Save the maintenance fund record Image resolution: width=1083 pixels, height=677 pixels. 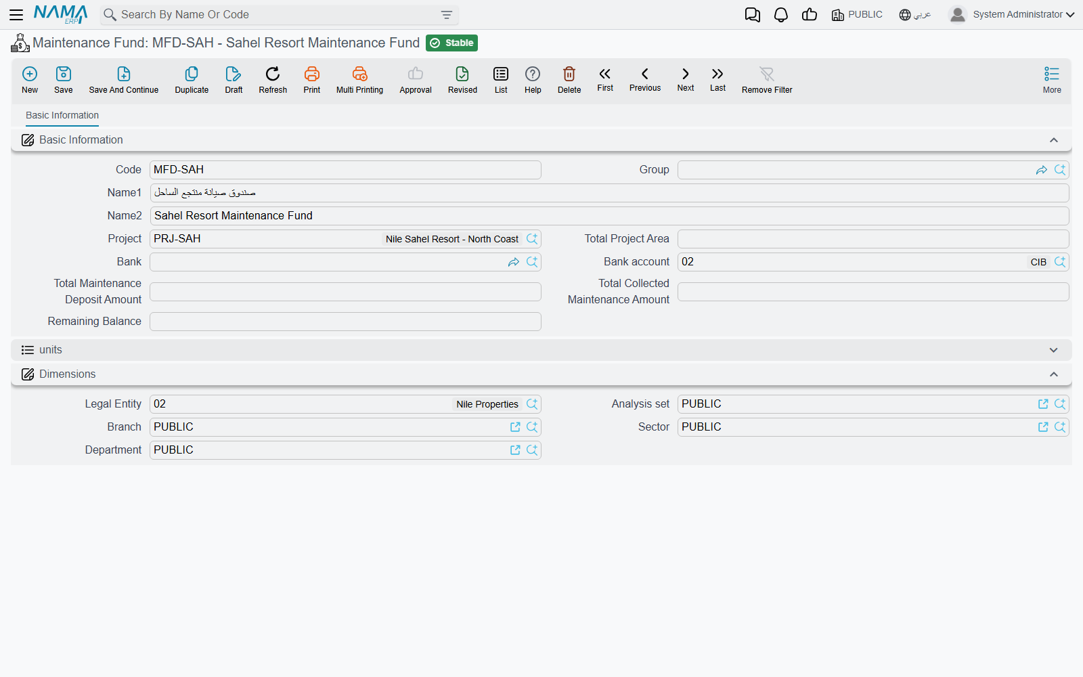click(x=64, y=80)
